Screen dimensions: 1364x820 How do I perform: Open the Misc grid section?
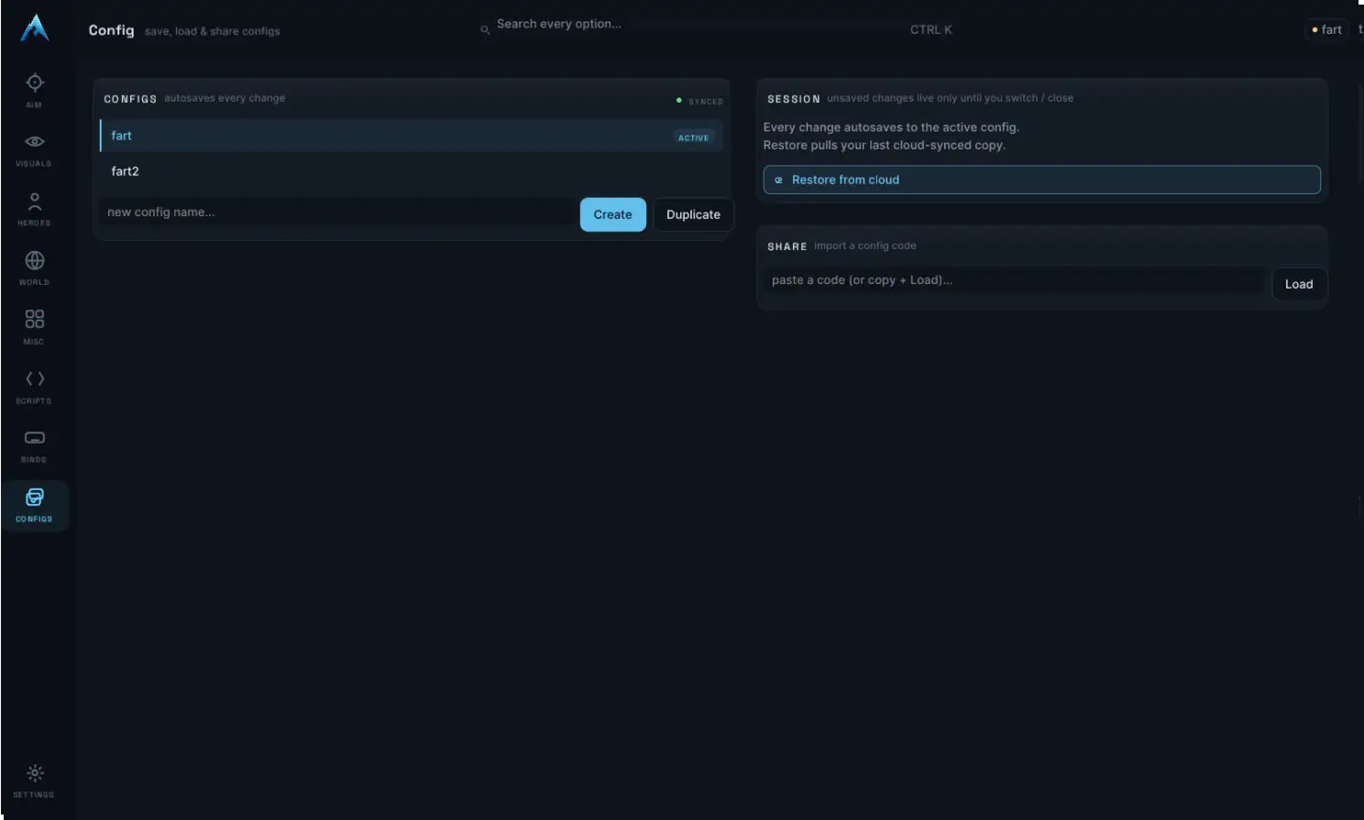coord(34,327)
